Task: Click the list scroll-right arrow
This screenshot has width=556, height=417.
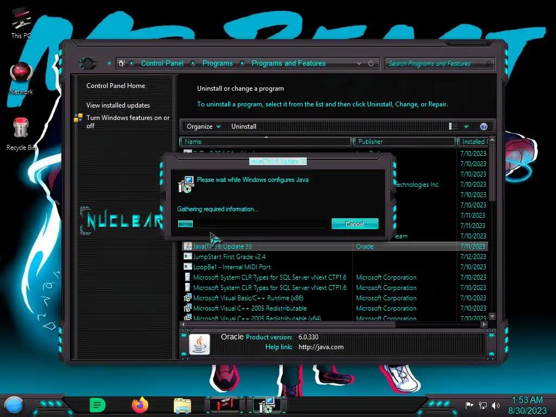Action: pos(484,324)
